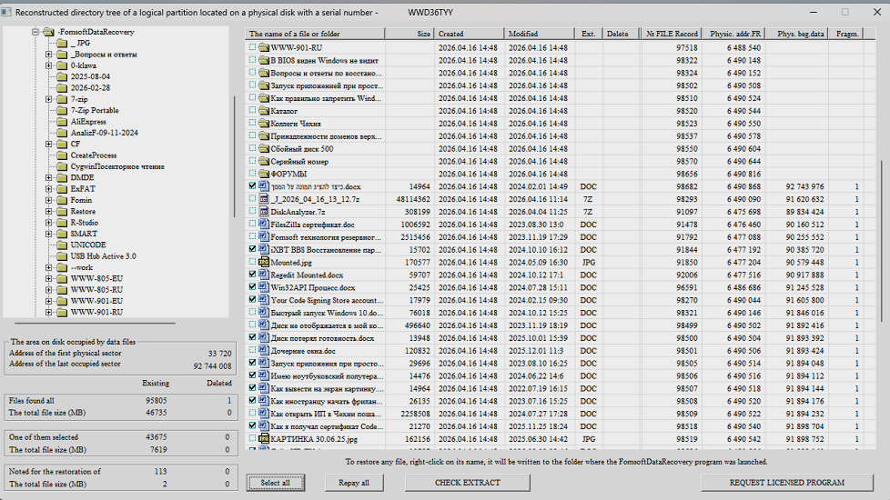This screenshot has width=890, height=500.
Task: Click the archive icon of _J_2026_04_16_13_12.7z
Action: [264, 199]
